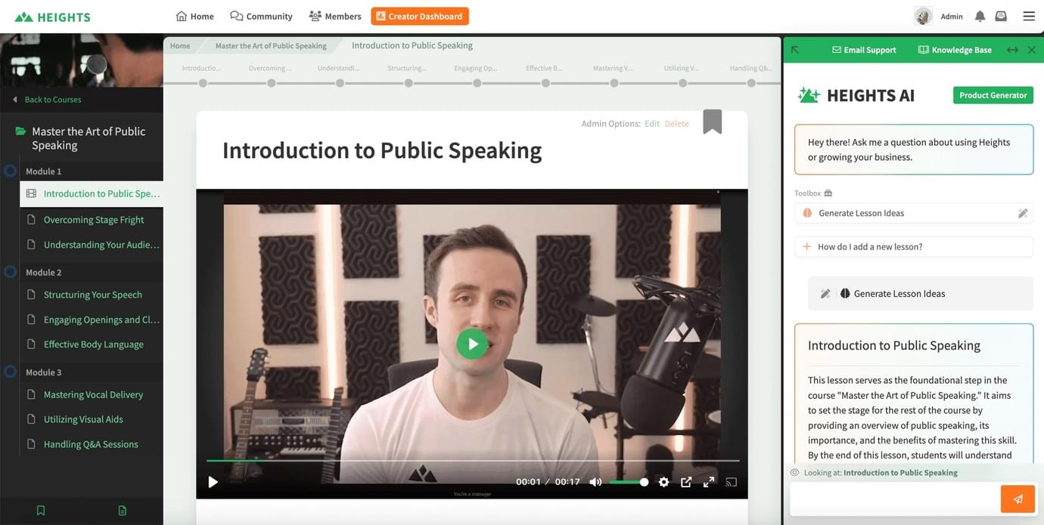Image resolution: width=1044 pixels, height=525 pixels.
Task: Toggle Module 3 completion circle
Action: tap(10, 372)
